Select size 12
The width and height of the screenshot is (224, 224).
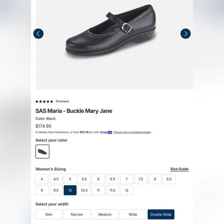pyautogui.click(x=127, y=190)
